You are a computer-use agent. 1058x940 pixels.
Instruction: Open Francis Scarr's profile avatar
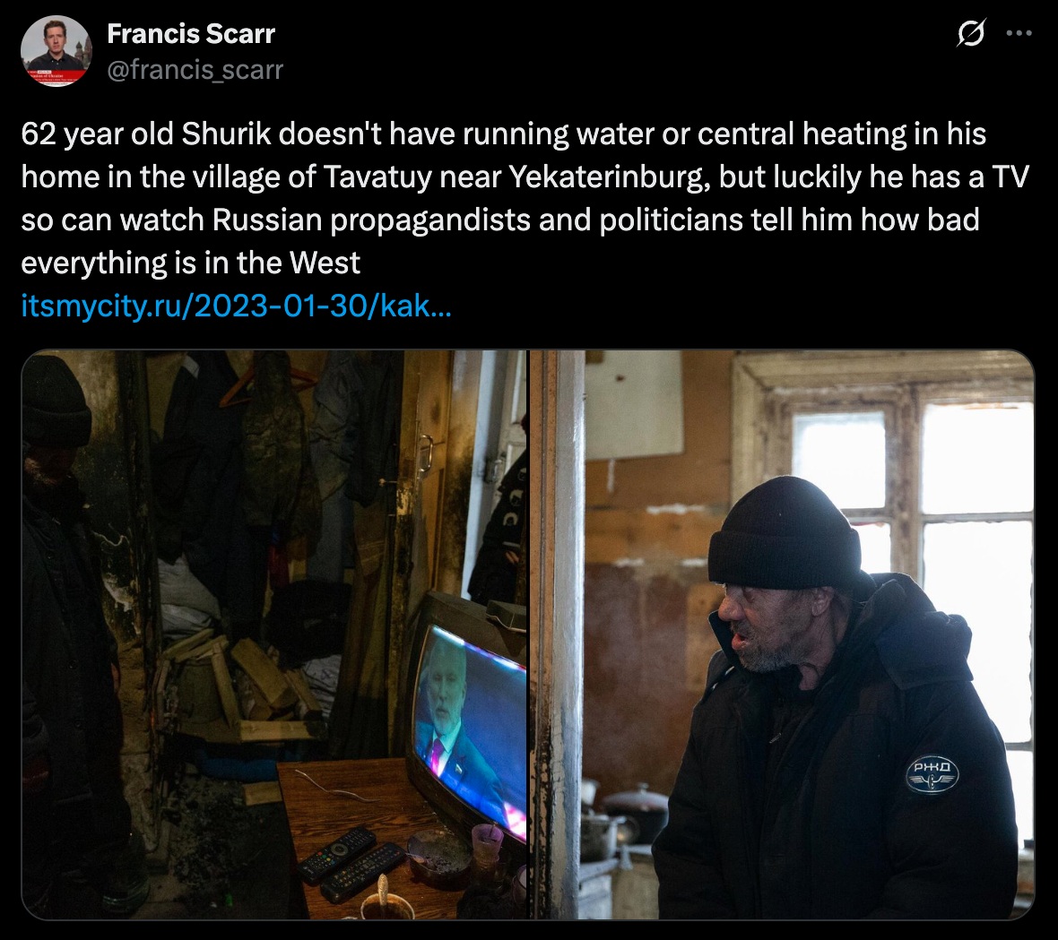pos(56,51)
